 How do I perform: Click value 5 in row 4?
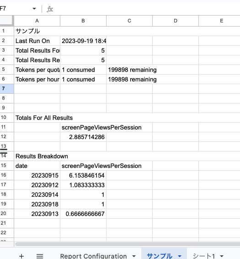click(83, 60)
